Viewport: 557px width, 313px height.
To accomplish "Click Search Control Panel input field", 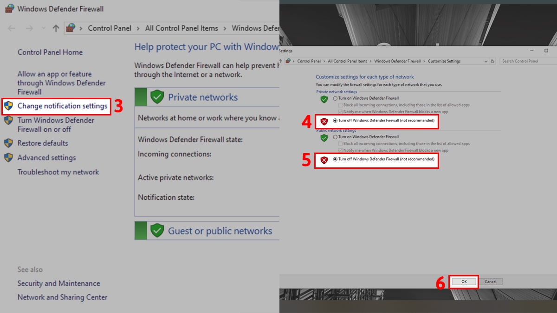I will tap(528, 61).
